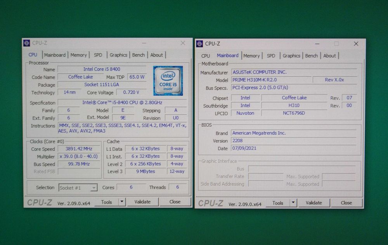The width and height of the screenshot is (388, 245).
Task: Click instructions list starting with 'MMX, SSE'
Action: 123,128
